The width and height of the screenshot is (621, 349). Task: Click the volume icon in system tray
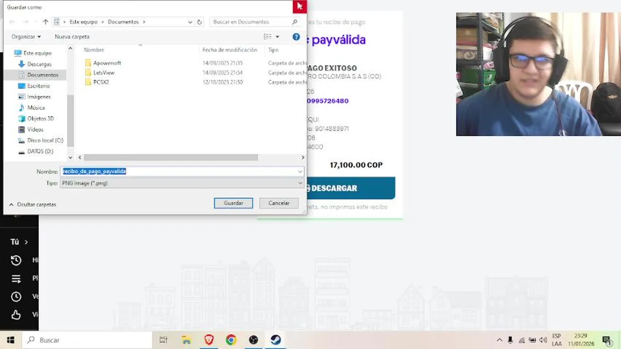[543, 340]
